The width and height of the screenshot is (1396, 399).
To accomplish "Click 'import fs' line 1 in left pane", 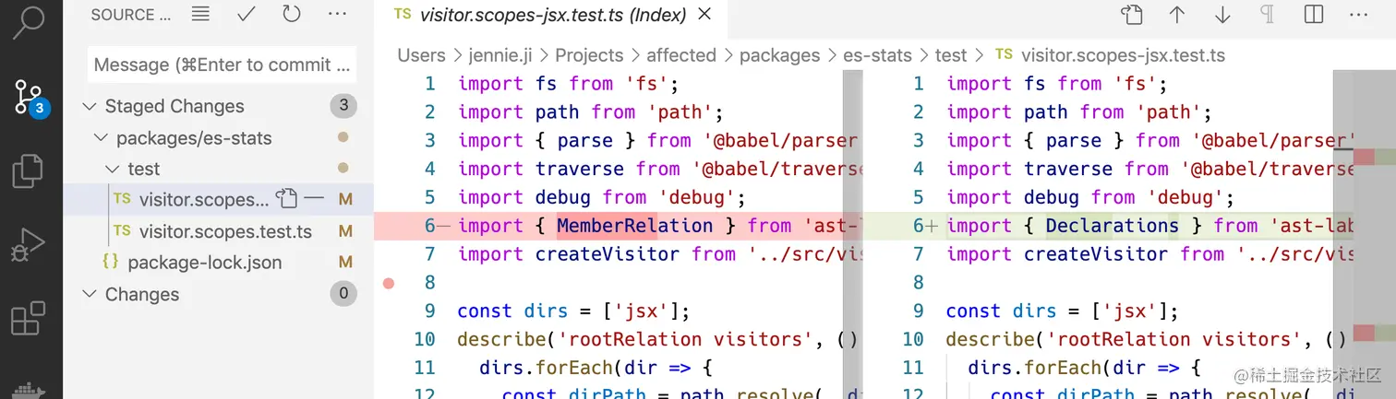I will tap(568, 84).
